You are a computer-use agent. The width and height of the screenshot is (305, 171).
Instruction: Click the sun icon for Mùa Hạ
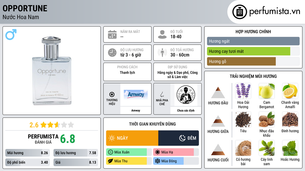tap(158, 152)
